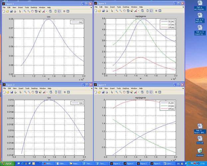Open brush color dropdown arrow in Figure 1

47,11
